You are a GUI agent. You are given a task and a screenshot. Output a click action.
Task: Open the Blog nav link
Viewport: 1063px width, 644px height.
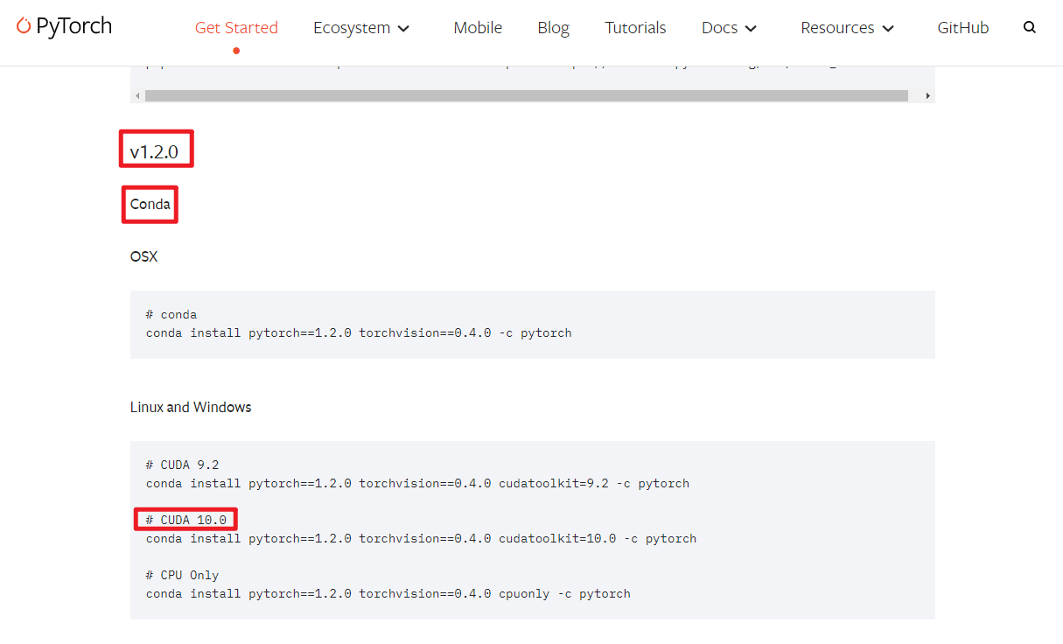pos(554,28)
